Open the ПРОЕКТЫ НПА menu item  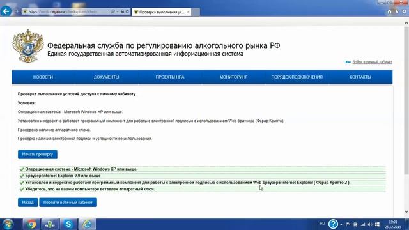[x=170, y=77]
